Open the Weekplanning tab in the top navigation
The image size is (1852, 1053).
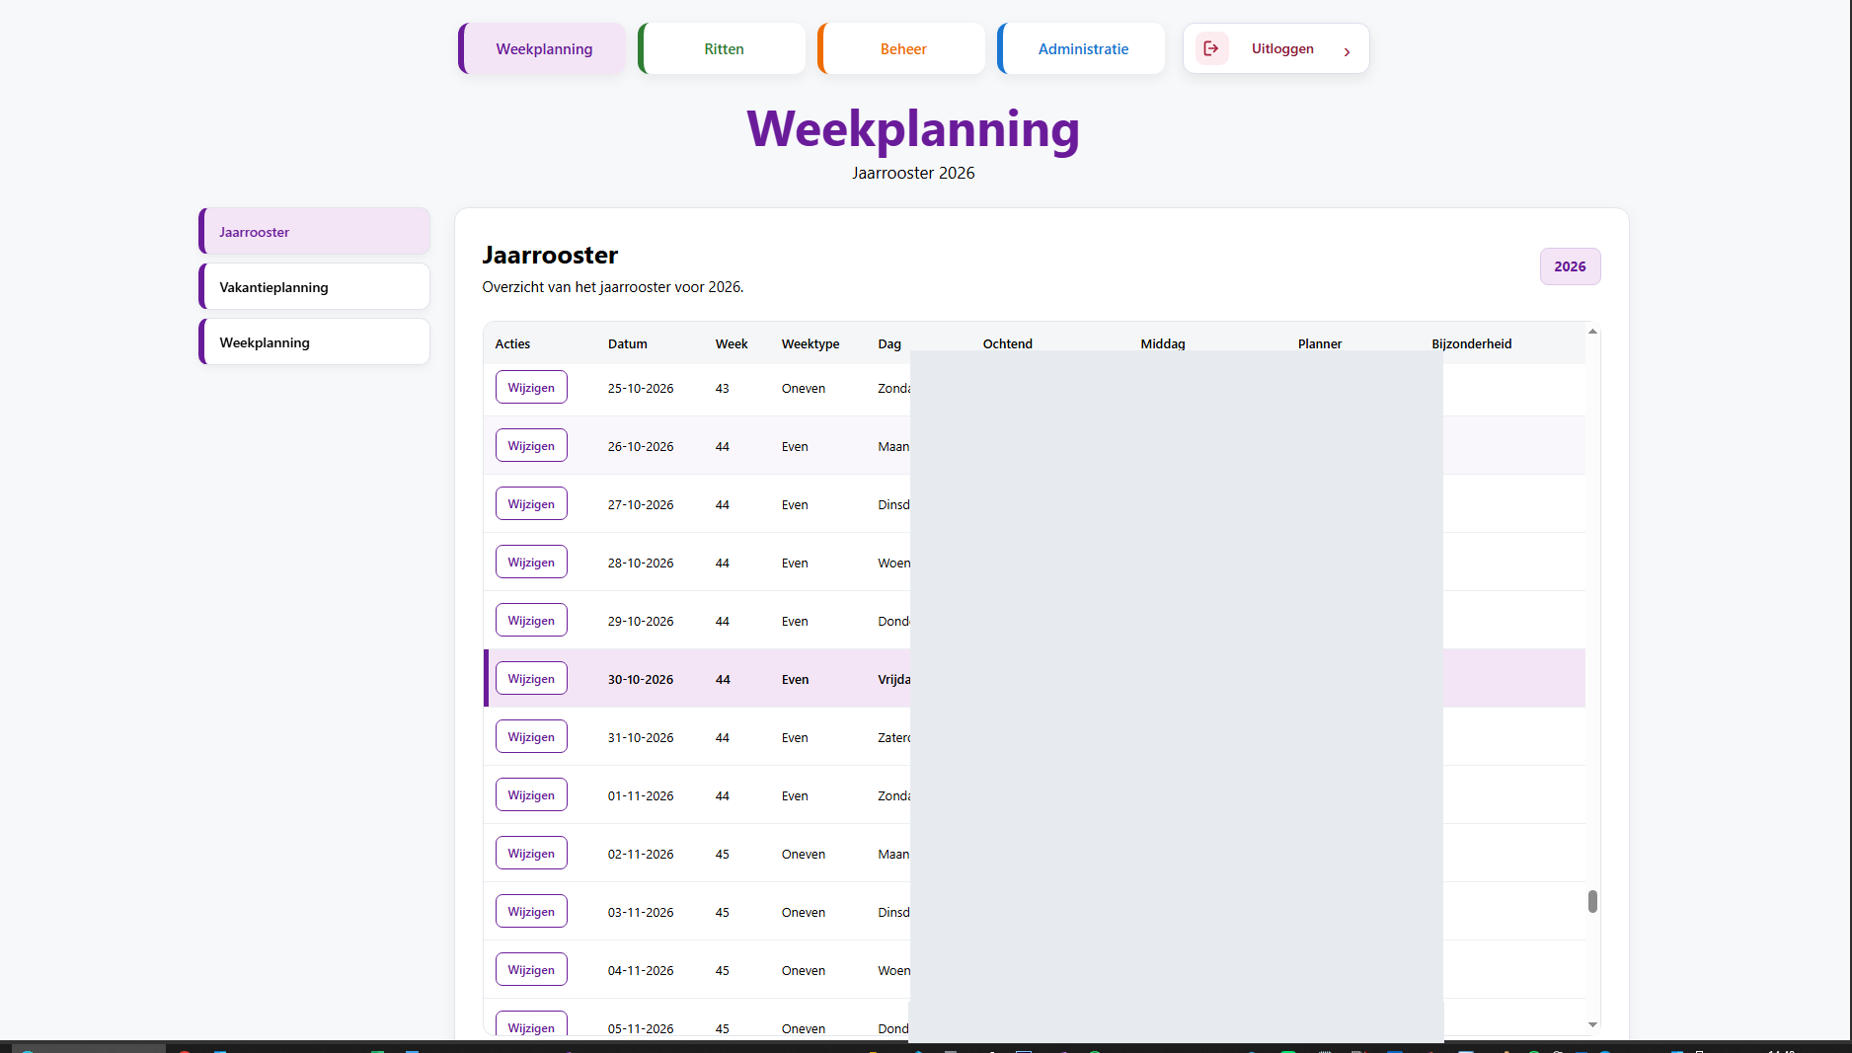point(542,48)
